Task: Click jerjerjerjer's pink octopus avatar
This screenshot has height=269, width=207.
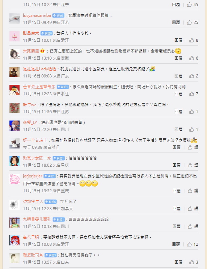Action: [14, 179]
